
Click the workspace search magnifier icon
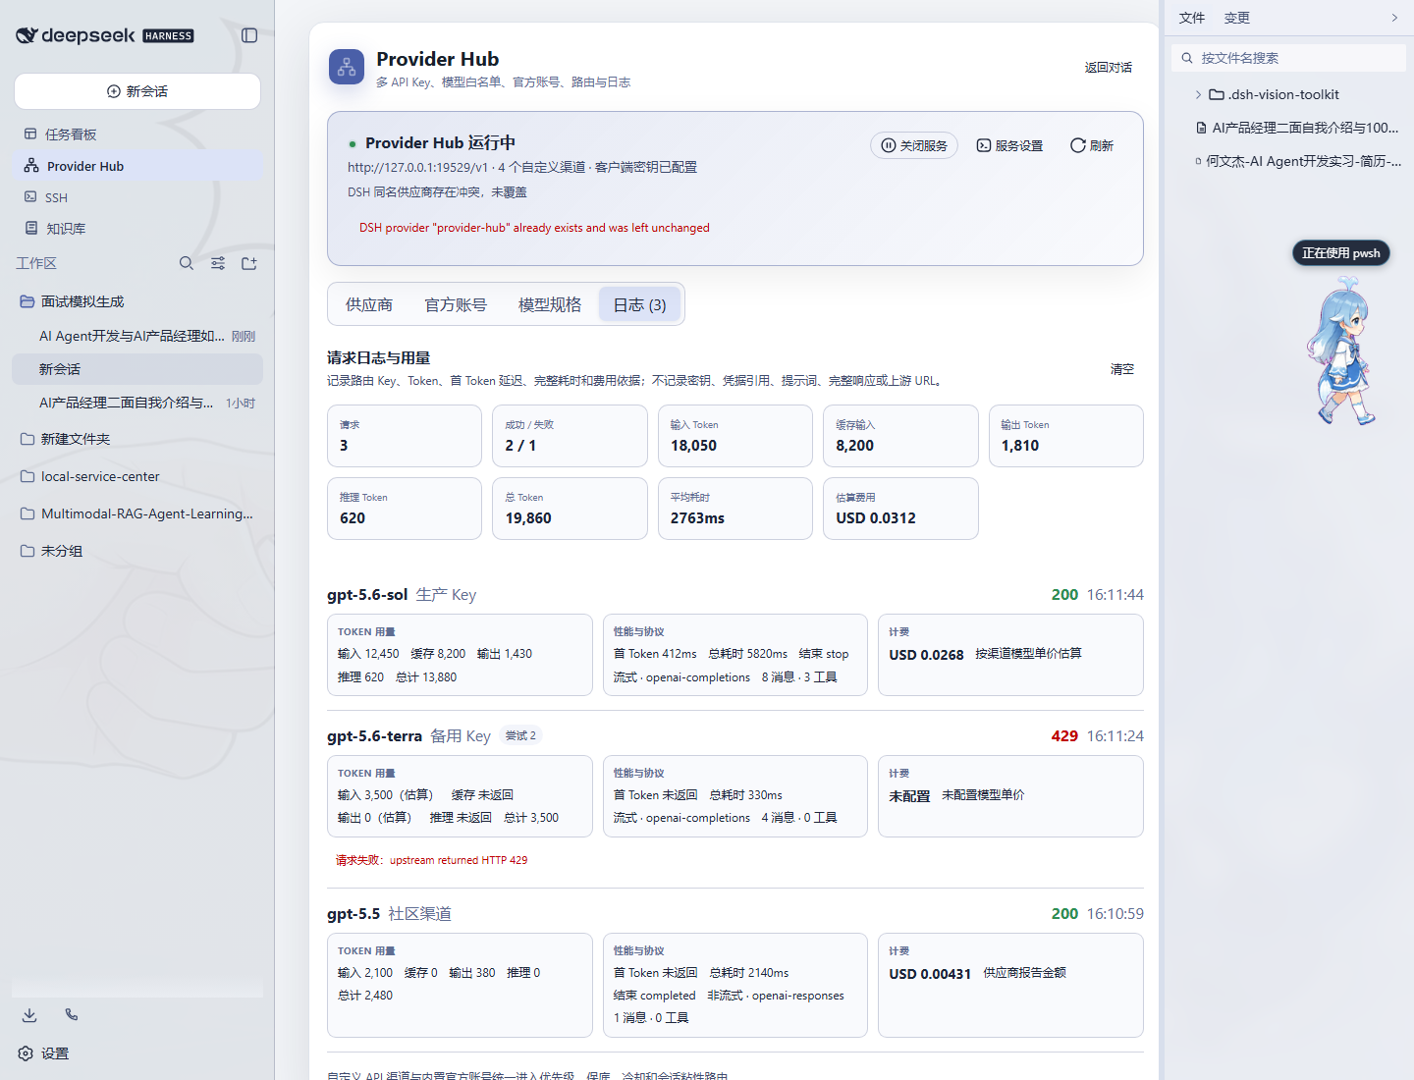(x=187, y=263)
